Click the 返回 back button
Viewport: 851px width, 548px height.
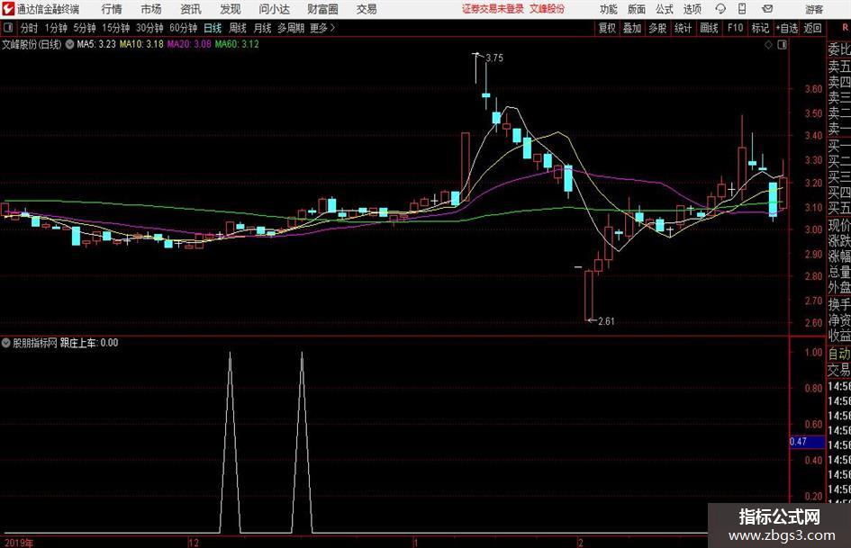(812, 28)
